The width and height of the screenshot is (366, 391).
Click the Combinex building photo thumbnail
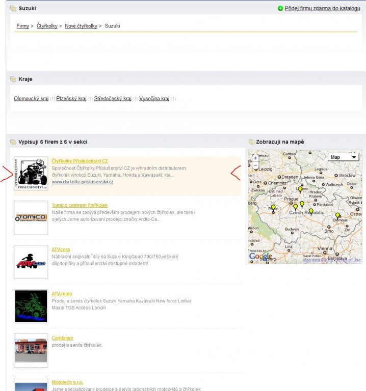pos(31,350)
